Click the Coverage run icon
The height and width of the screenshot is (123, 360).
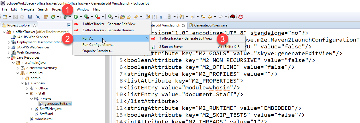click(x=86, y=17)
